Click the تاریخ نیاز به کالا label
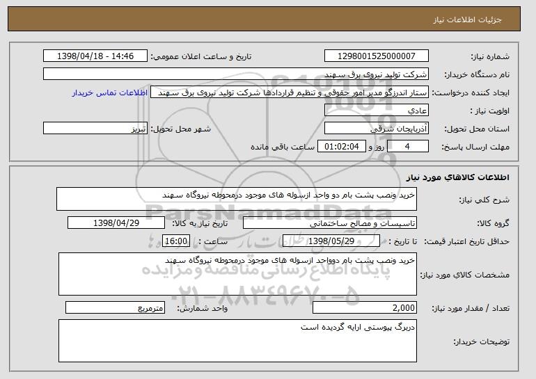The image size is (536, 379). 200,224
